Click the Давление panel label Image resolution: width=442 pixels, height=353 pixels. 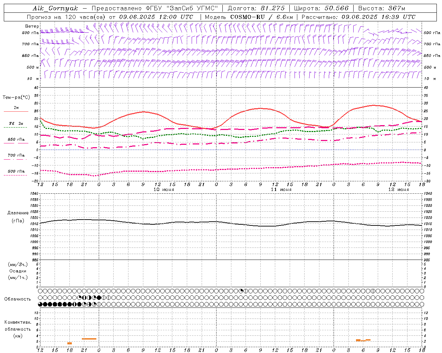pyautogui.click(x=18, y=213)
